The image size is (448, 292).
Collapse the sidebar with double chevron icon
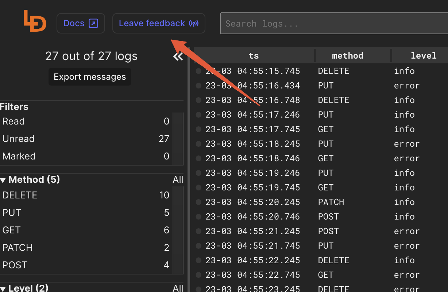click(178, 56)
